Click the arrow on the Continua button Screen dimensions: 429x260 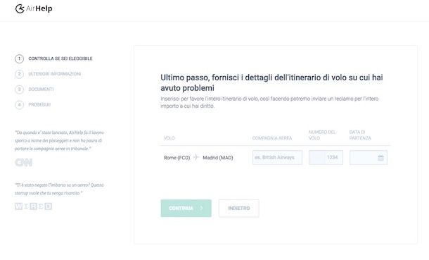tap(202, 209)
